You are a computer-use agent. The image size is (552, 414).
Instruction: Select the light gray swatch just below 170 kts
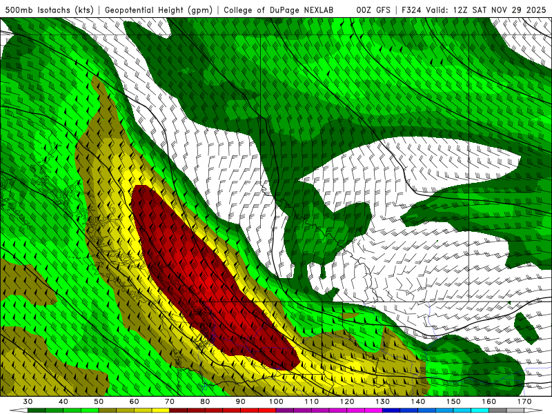pyautogui.click(x=515, y=411)
